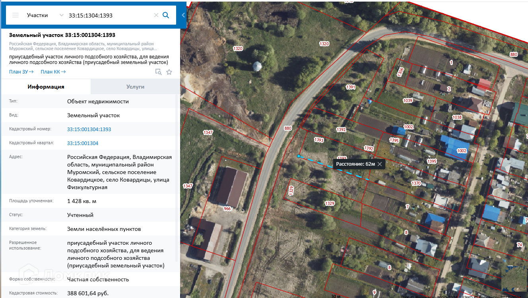This screenshot has height=298, width=528.
Task: Click parcel label 2 on the map
Action: [x=449, y=89]
